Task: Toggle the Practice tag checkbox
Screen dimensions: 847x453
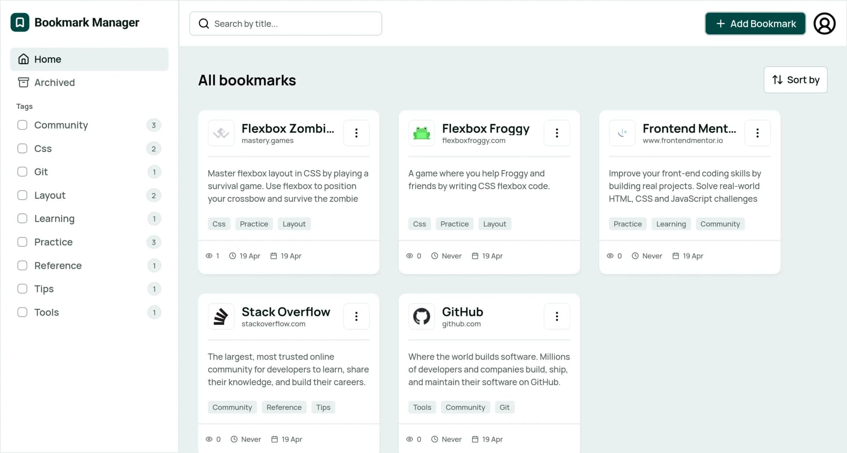Action: click(x=22, y=242)
